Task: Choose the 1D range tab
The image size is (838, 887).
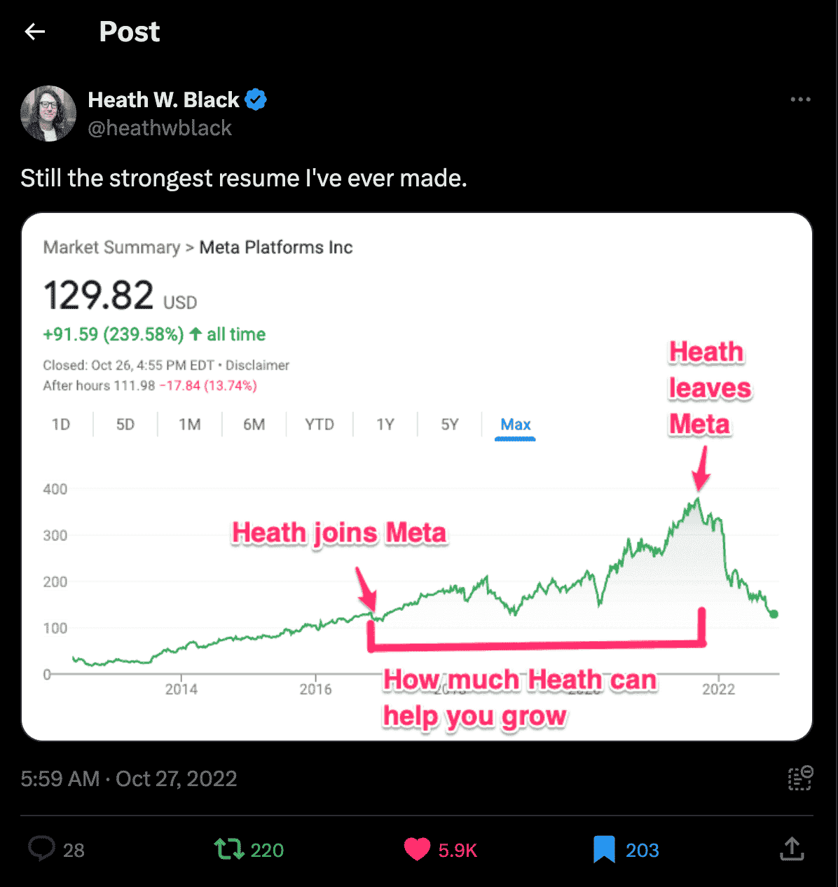Action: (61, 425)
